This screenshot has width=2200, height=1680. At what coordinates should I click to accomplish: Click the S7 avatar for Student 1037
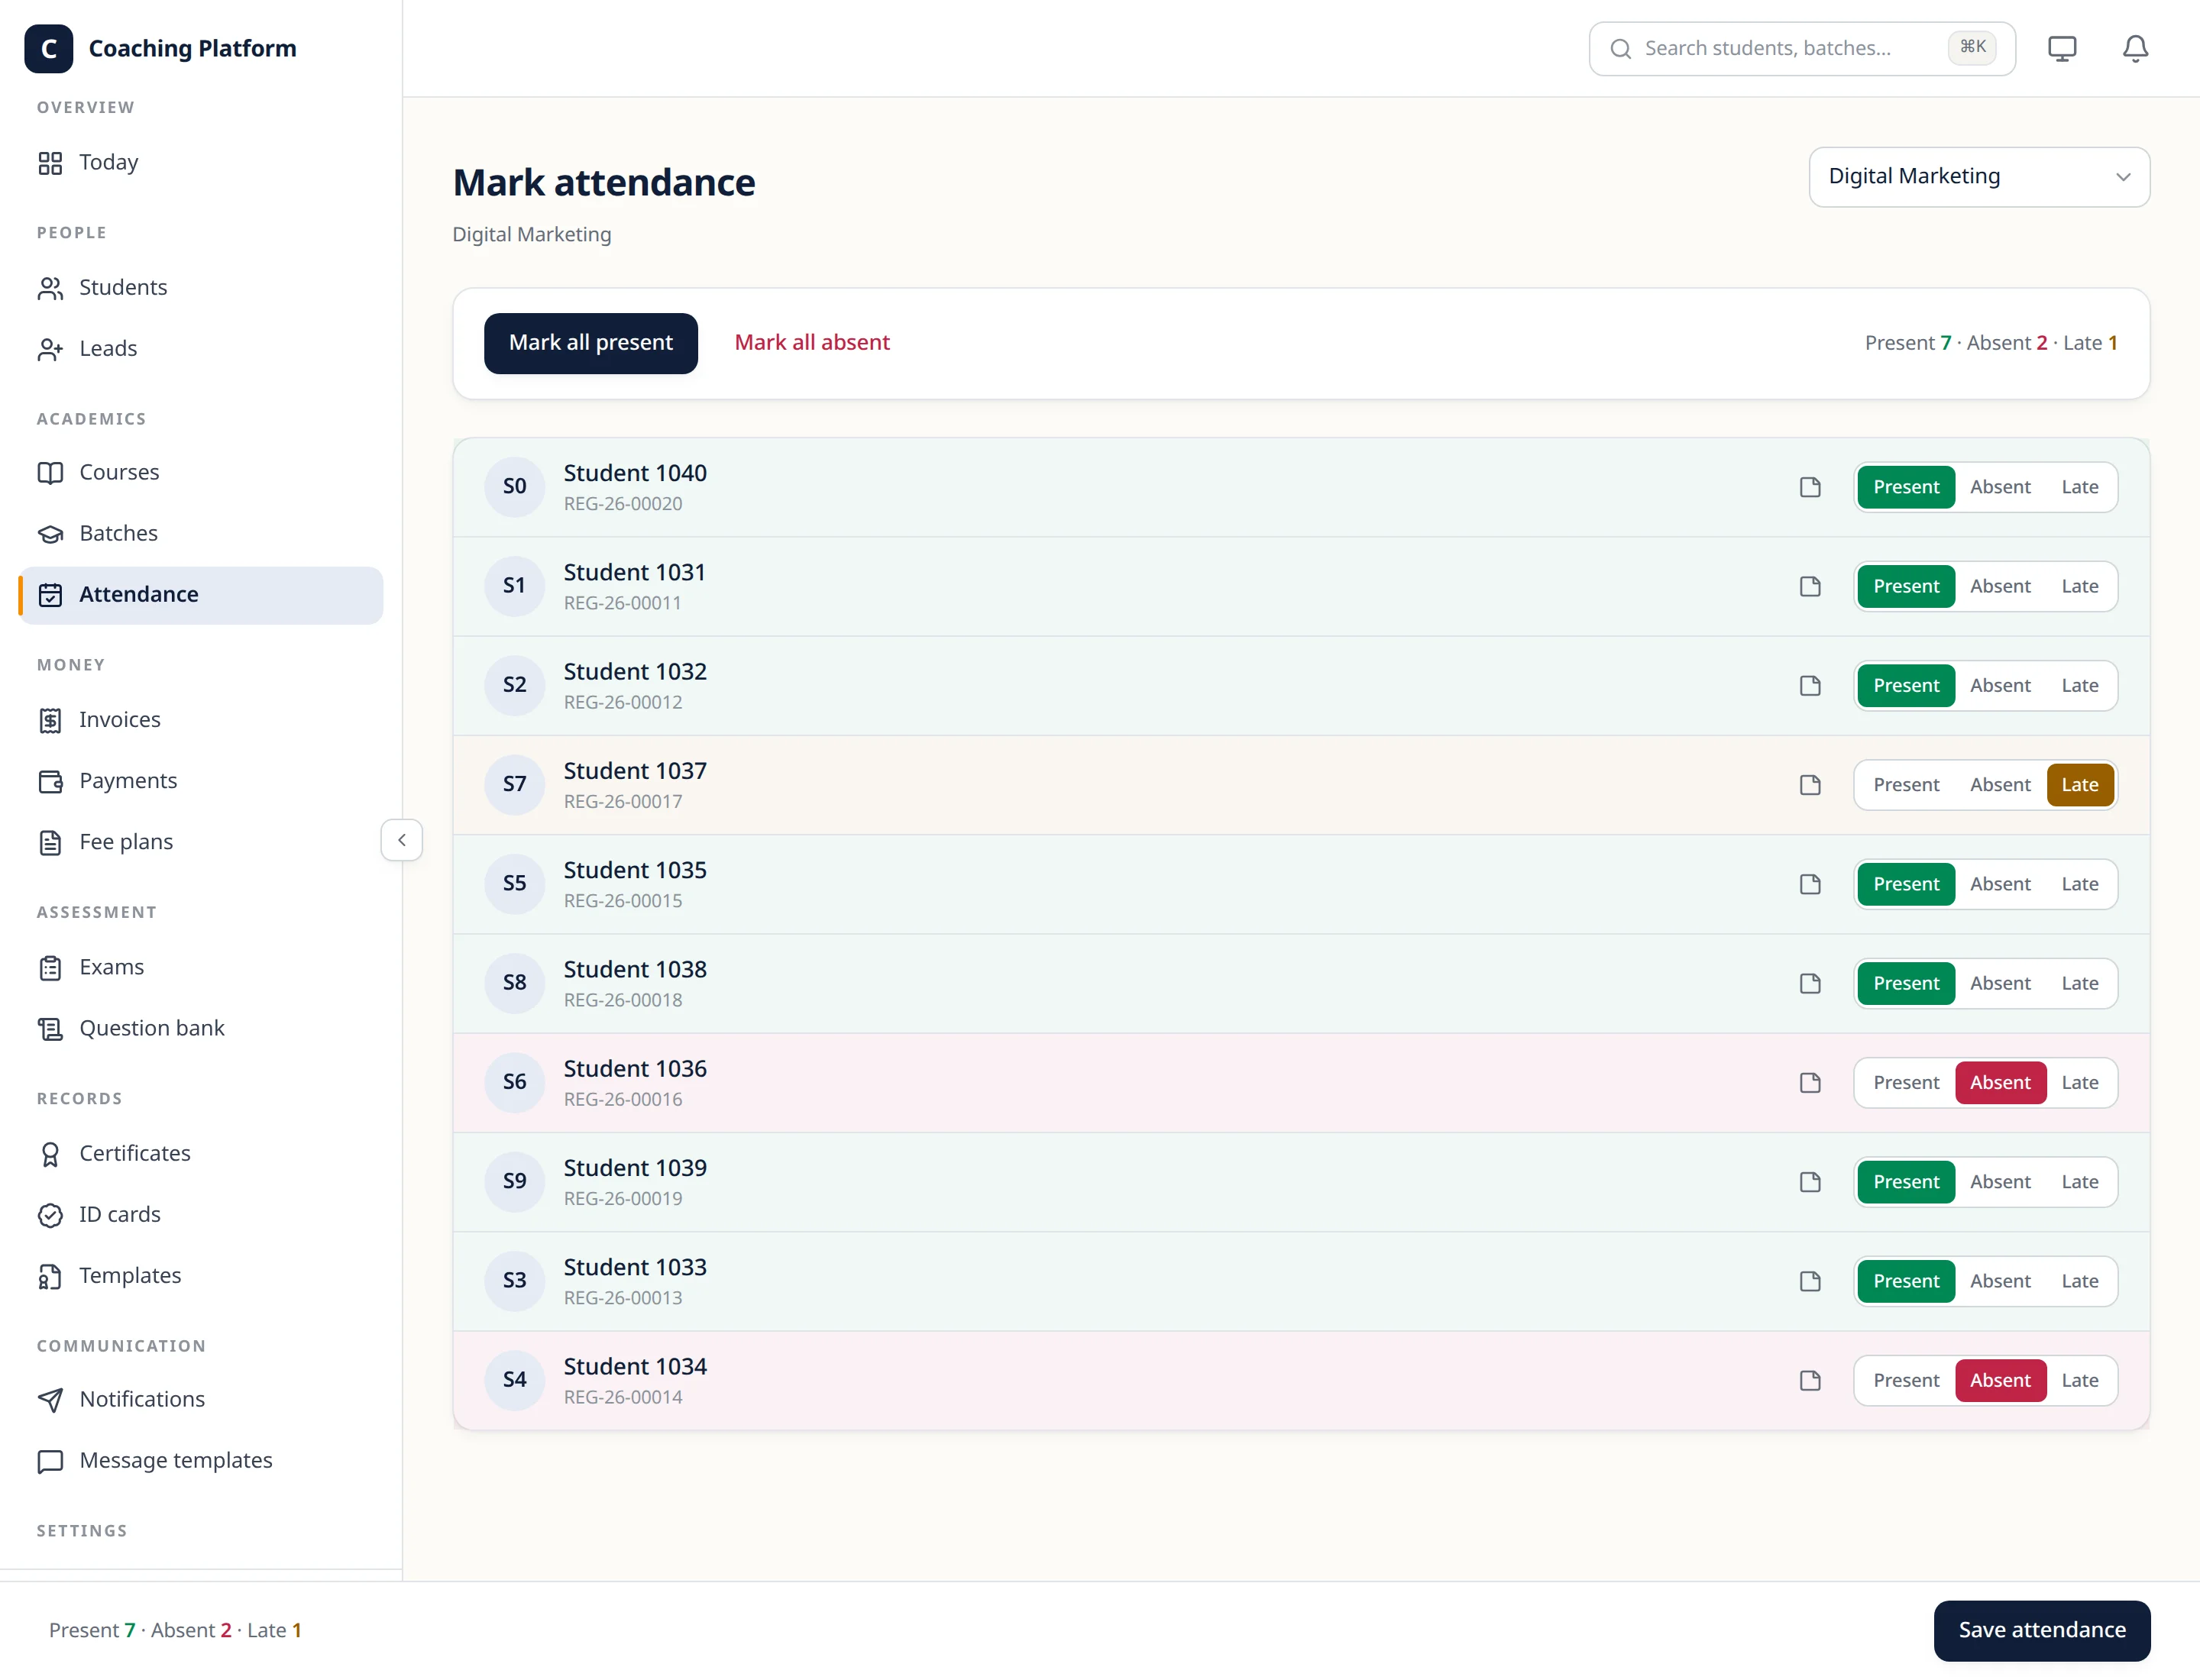point(514,785)
